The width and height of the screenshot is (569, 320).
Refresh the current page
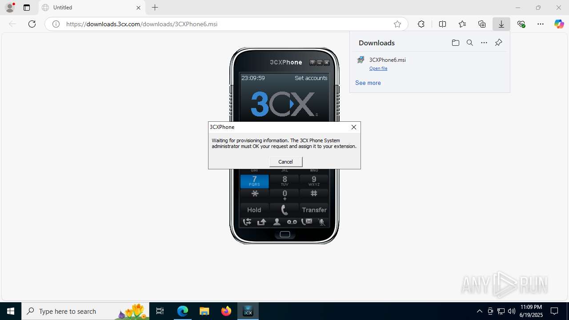32,24
